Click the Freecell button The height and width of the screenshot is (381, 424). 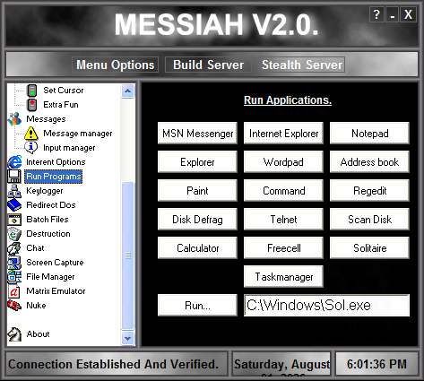tap(283, 247)
